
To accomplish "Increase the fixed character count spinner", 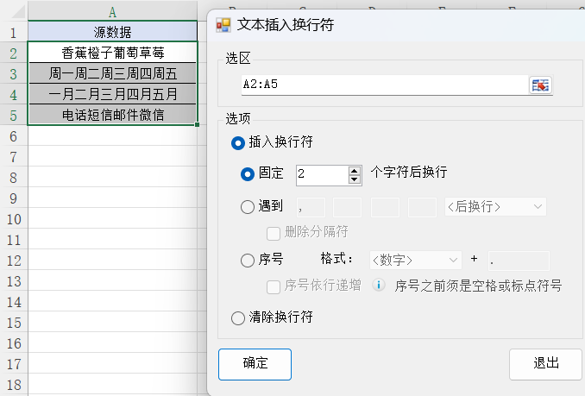I will coord(355,171).
